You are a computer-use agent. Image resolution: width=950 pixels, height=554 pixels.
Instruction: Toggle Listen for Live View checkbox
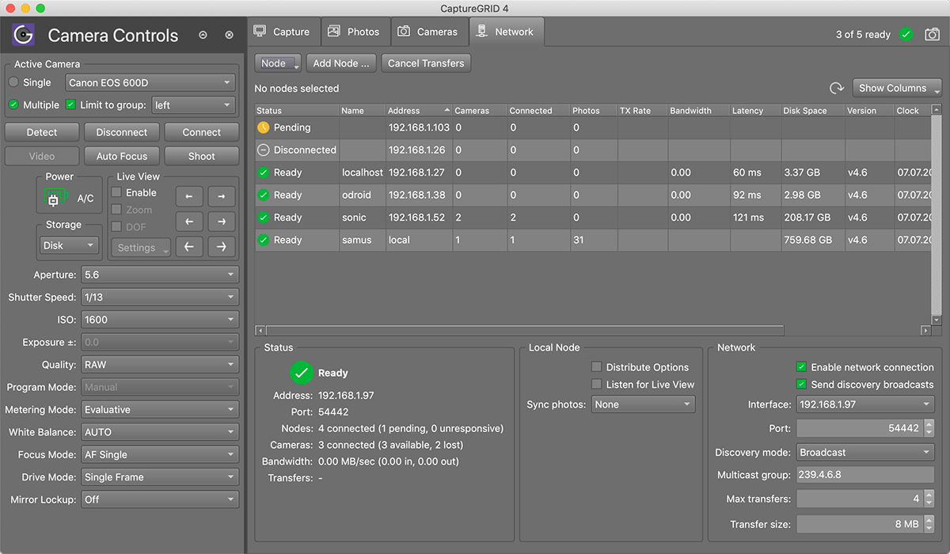coord(597,385)
